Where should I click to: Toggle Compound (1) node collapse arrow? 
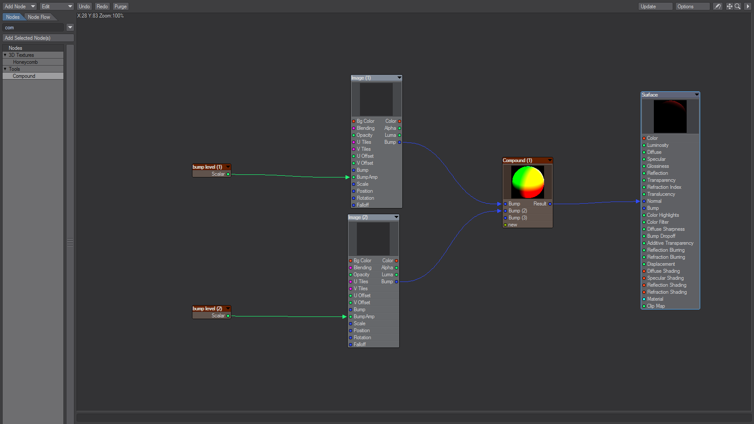(549, 160)
